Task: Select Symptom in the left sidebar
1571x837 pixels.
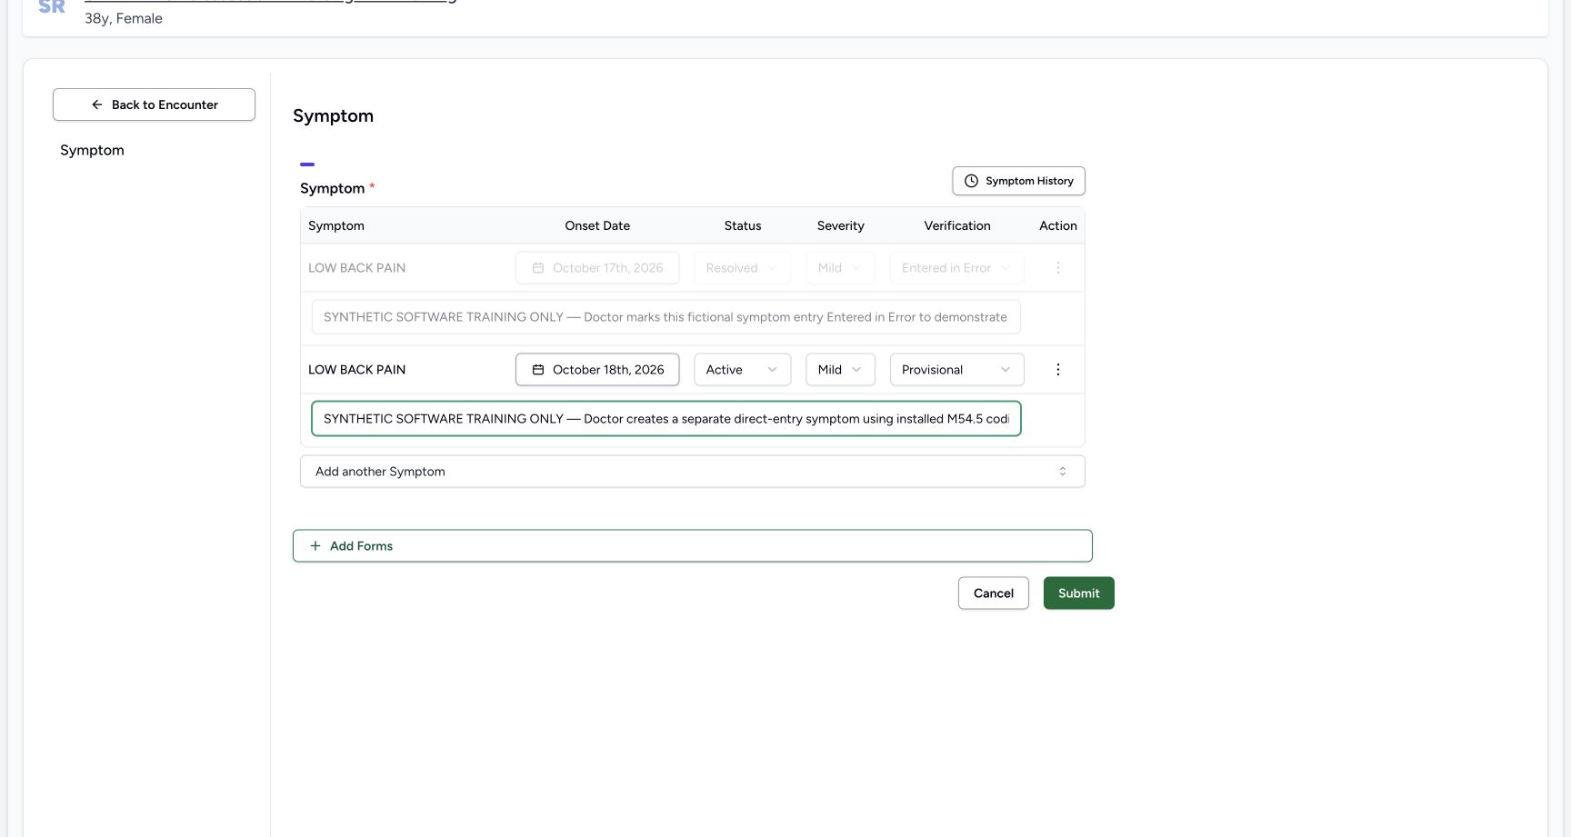Action: pyautogui.click(x=92, y=150)
